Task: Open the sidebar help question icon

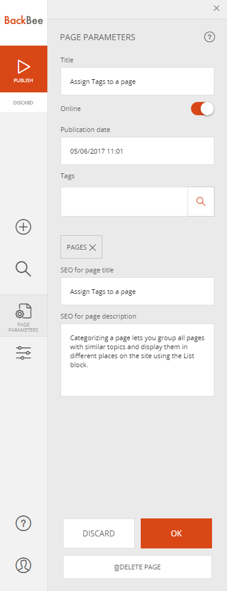Action: click(x=23, y=523)
